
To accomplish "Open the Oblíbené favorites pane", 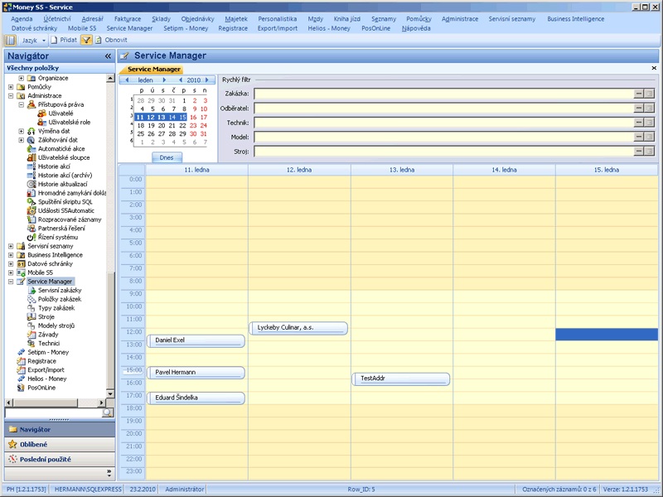I will click(34, 444).
